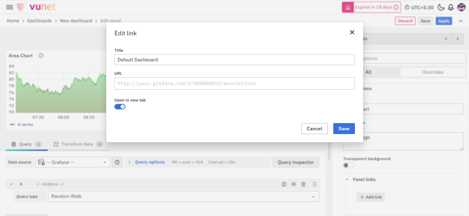Enable the Transparent background switch
469x216 pixels.
[348, 165]
